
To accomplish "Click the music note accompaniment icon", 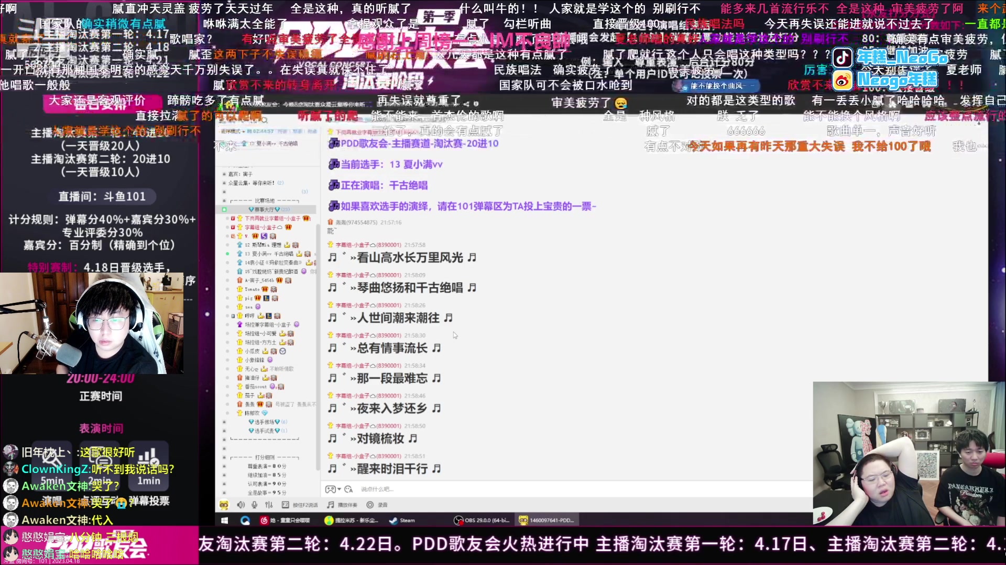I will (330, 505).
